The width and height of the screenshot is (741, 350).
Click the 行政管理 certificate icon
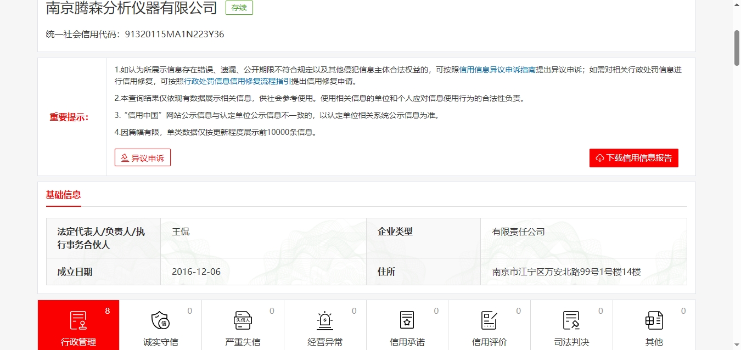[78, 320]
